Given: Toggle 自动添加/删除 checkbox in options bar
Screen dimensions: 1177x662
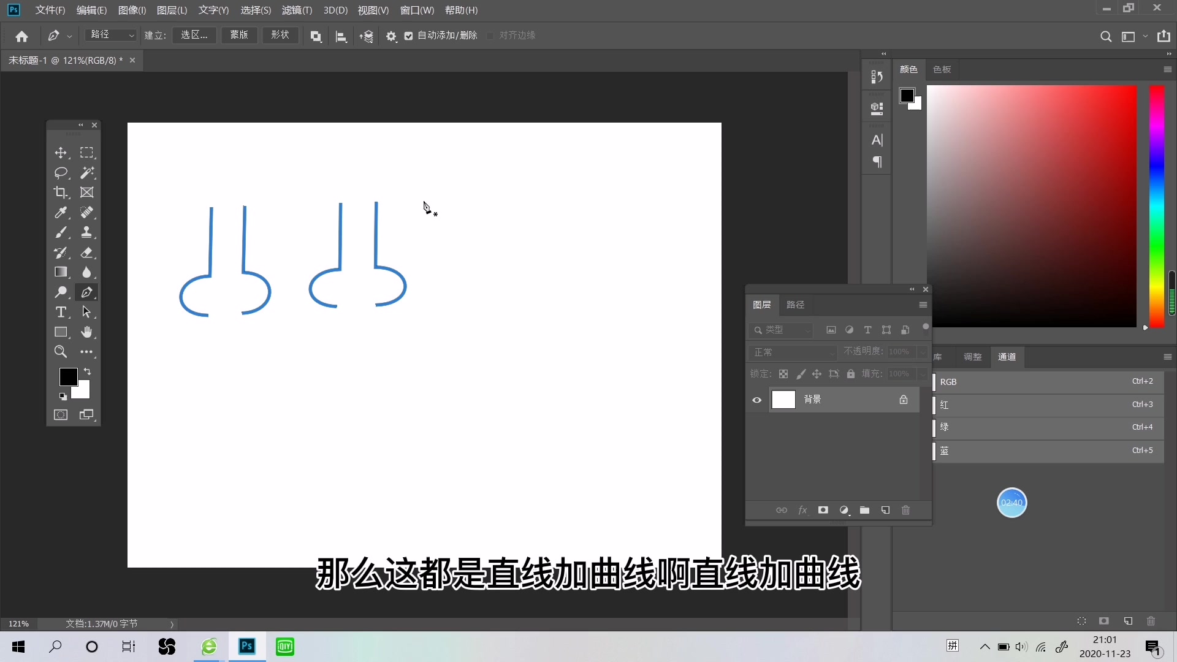Looking at the screenshot, I should (409, 36).
